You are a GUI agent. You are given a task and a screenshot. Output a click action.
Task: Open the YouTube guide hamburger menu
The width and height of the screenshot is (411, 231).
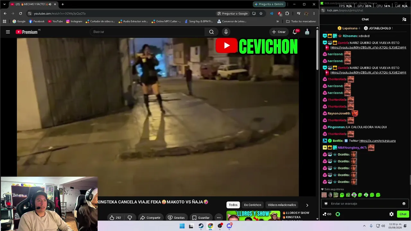click(x=8, y=32)
